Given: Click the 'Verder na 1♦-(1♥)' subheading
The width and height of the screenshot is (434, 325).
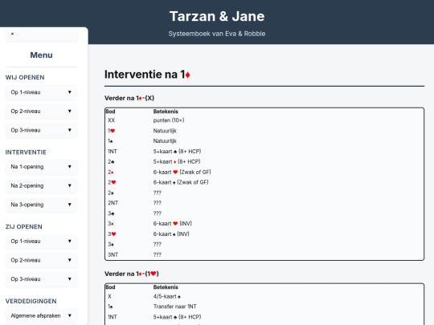Looking at the screenshot, I should [132, 274].
